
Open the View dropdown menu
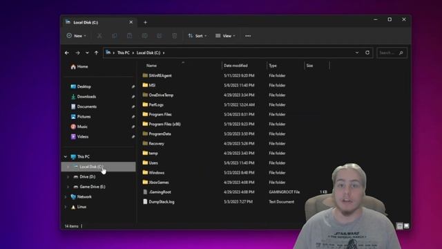225,36
